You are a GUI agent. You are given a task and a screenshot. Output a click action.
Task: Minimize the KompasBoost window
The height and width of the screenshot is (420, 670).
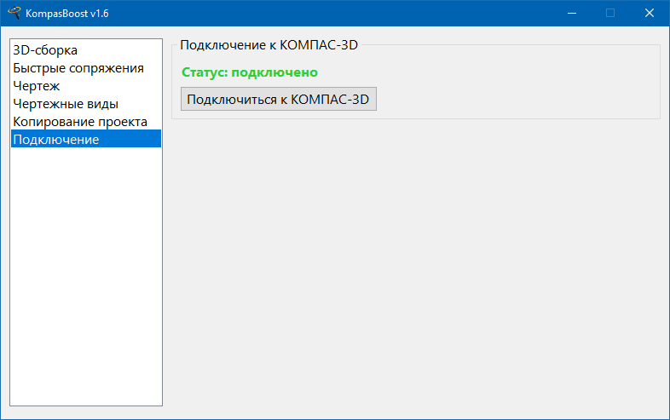click(x=571, y=14)
